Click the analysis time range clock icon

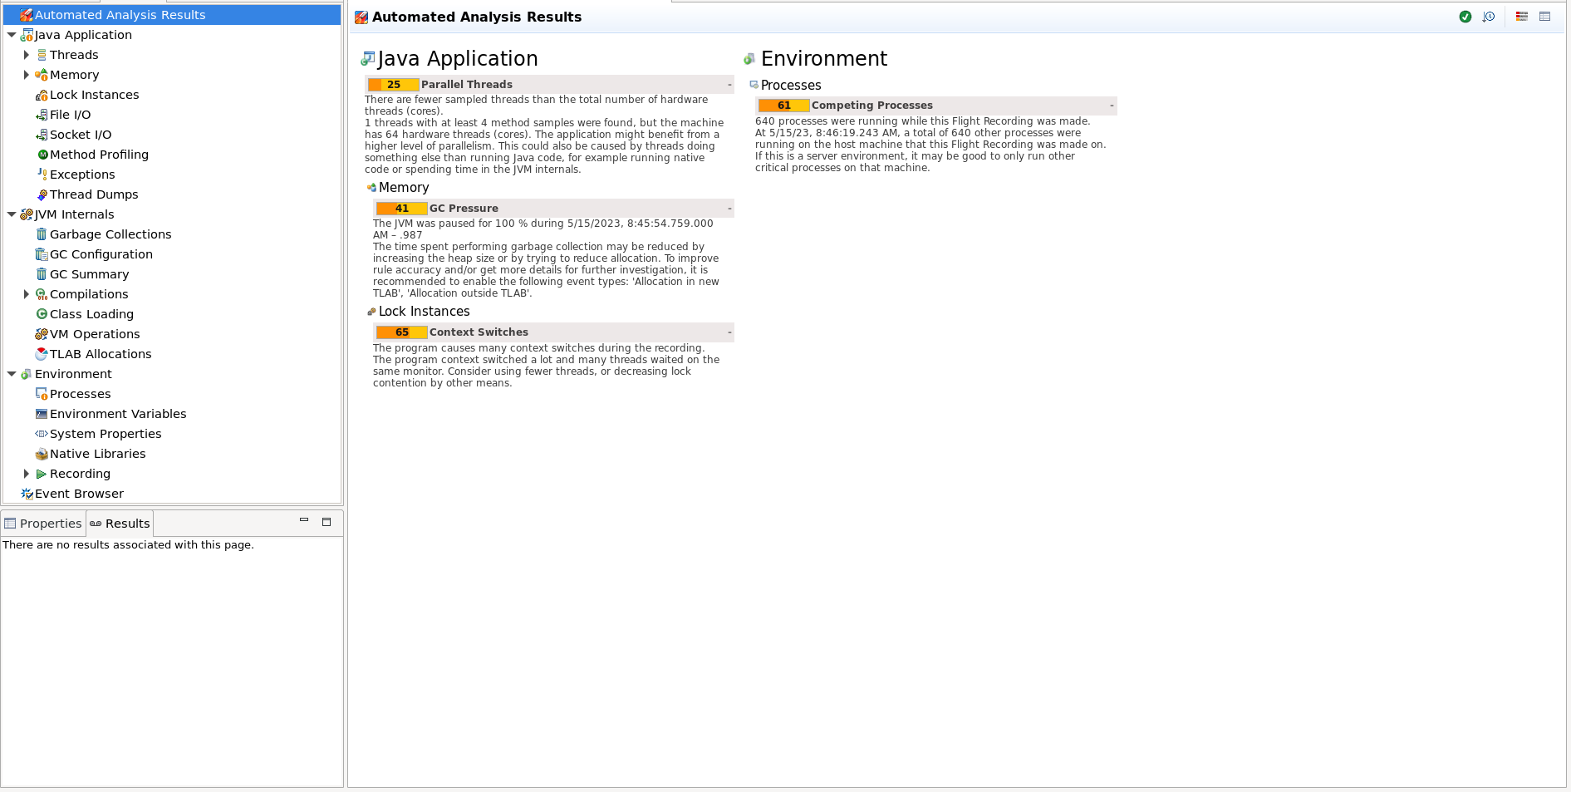click(x=1489, y=17)
